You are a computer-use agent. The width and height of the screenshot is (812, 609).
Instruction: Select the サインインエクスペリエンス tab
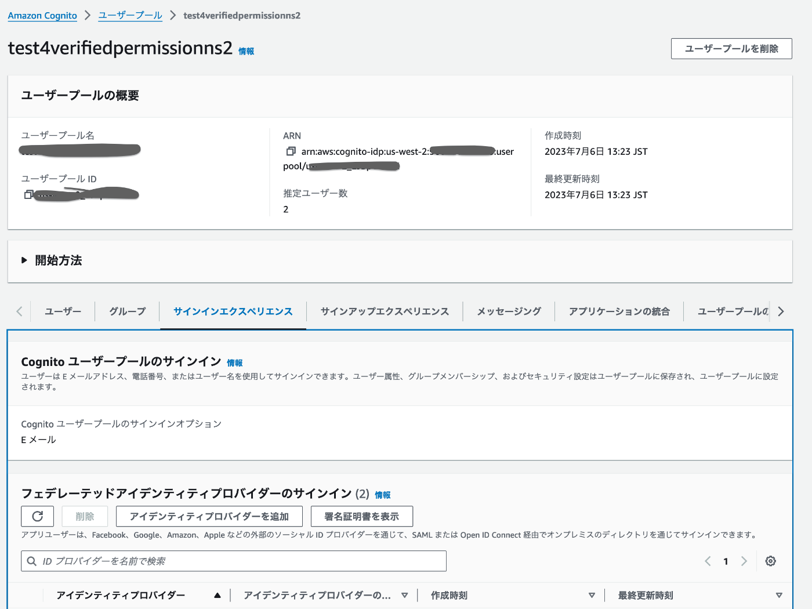pos(233,311)
